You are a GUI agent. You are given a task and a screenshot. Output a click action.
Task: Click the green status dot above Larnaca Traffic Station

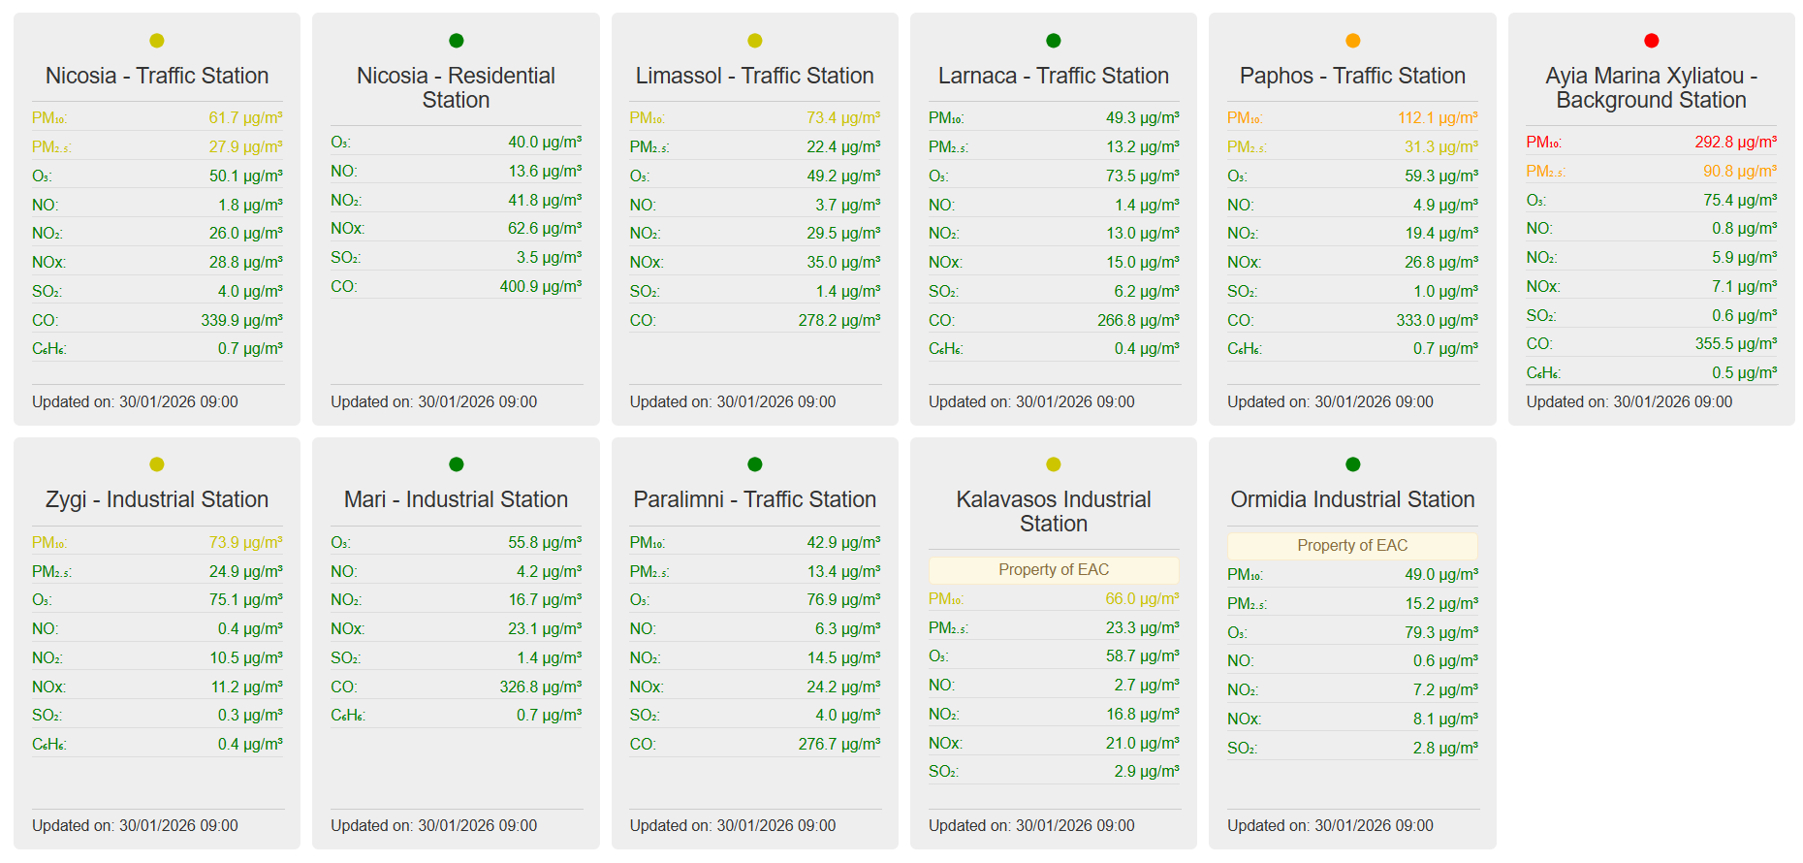click(1054, 41)
